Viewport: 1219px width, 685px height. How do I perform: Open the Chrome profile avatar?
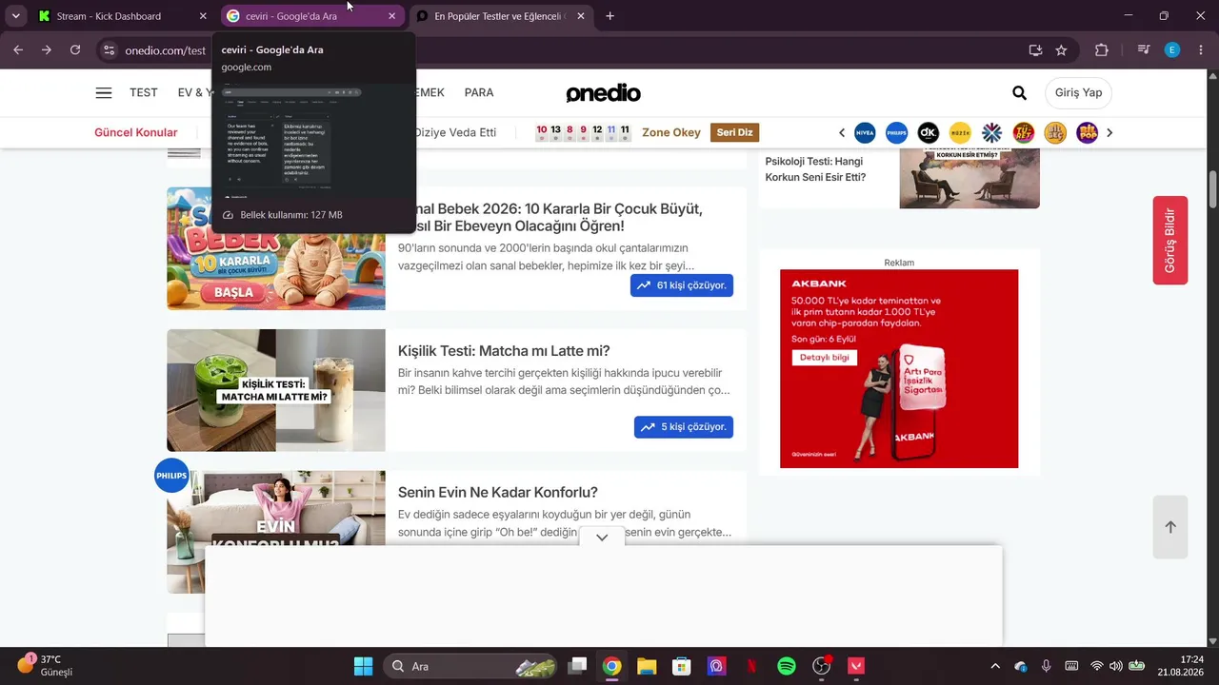coord(1172,50)
